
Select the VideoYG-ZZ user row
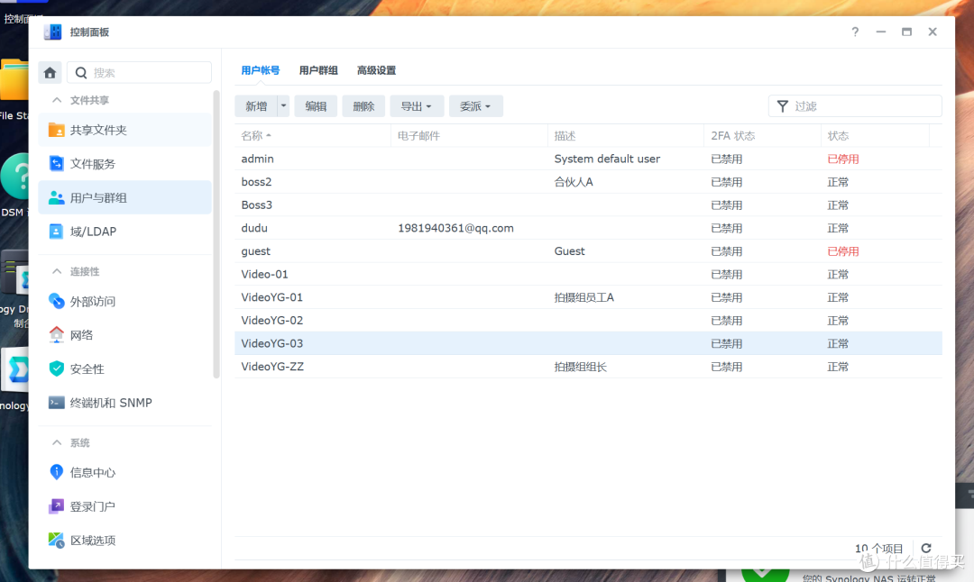point(588,367)
